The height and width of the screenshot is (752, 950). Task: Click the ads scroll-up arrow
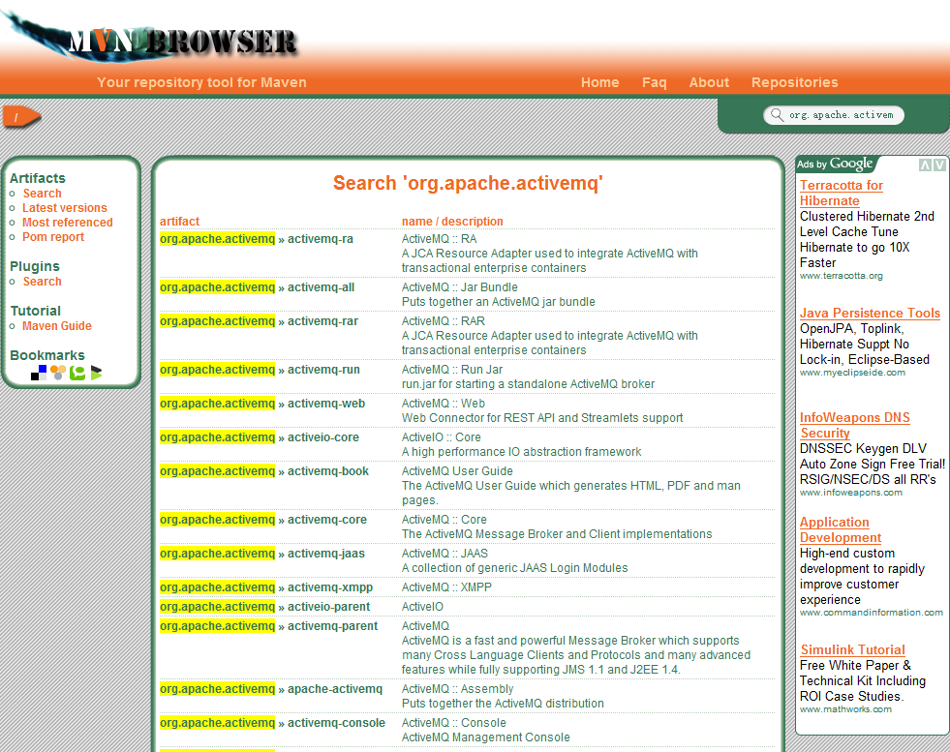pyautogui.click(x=925, y=165)
